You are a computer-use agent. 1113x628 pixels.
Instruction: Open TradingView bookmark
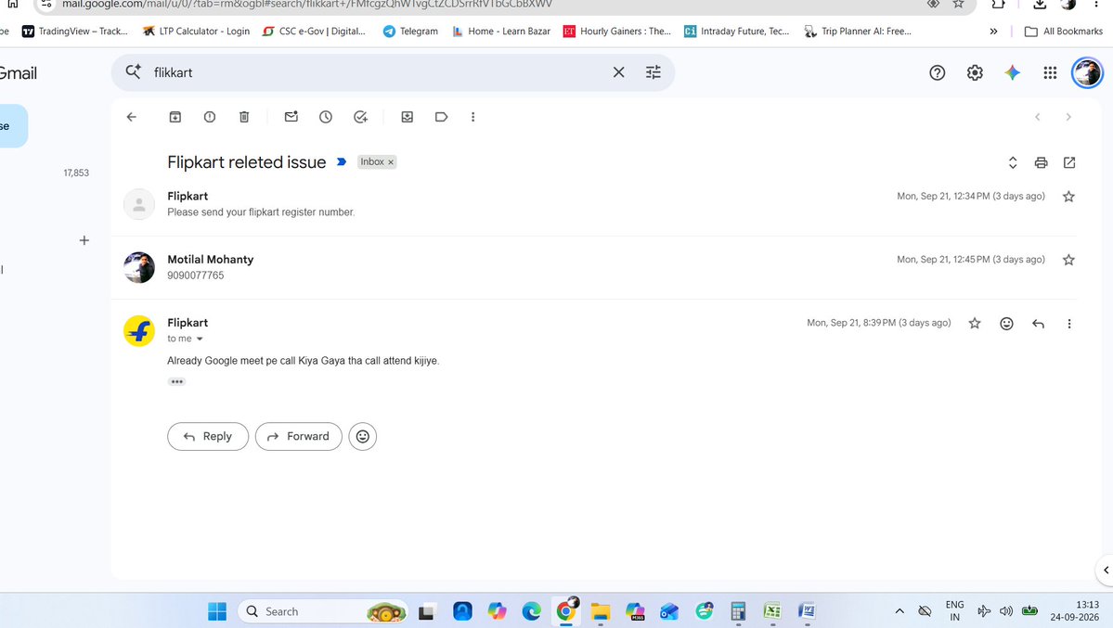pyautogui.click(x=74, y=32)
